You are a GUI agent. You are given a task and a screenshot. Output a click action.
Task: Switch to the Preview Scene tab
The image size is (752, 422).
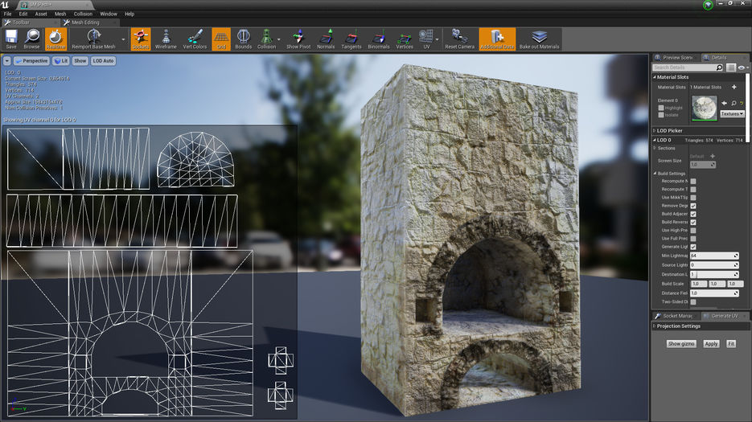[674, 58]
